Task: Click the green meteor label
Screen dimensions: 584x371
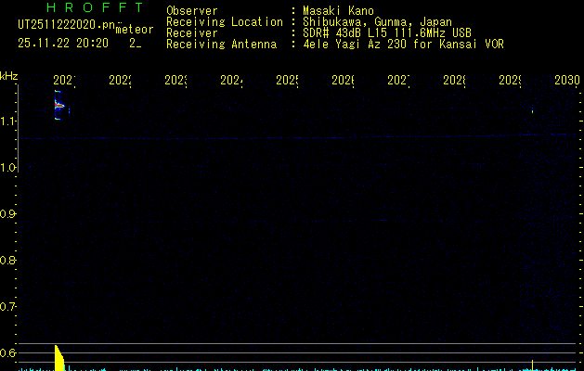Action: (x=134, y=29)
